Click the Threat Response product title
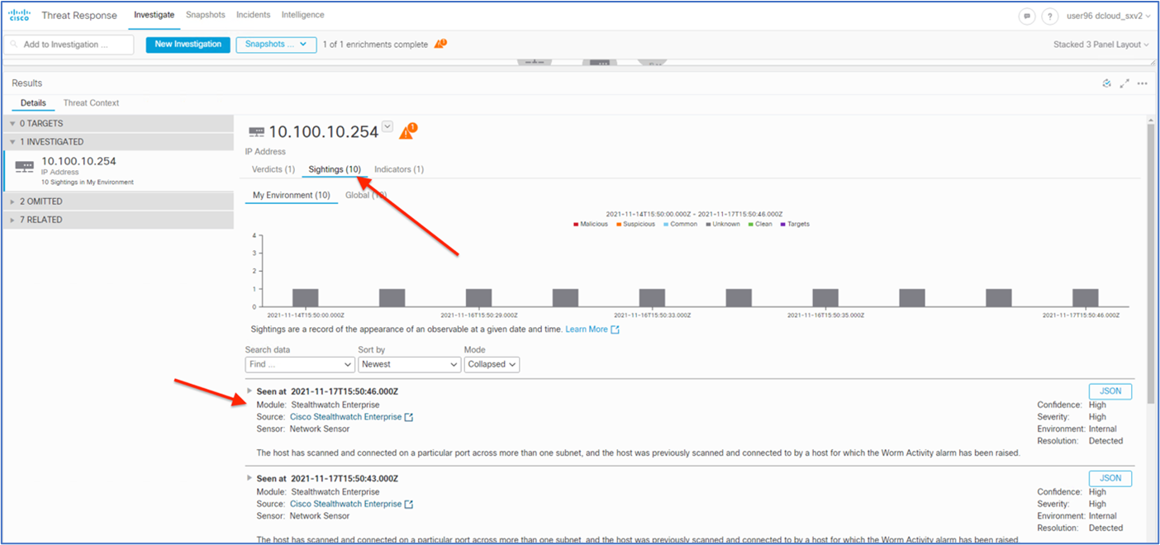The image size is (1160, 545). tap(78, 15)
